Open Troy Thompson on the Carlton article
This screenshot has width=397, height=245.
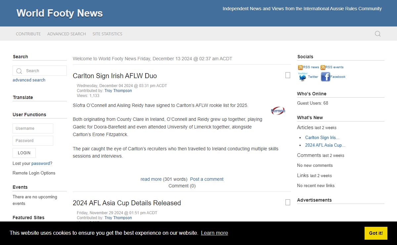118,91
